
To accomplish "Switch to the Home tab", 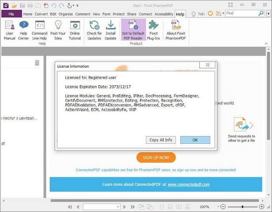I will (x=28, y=14).
